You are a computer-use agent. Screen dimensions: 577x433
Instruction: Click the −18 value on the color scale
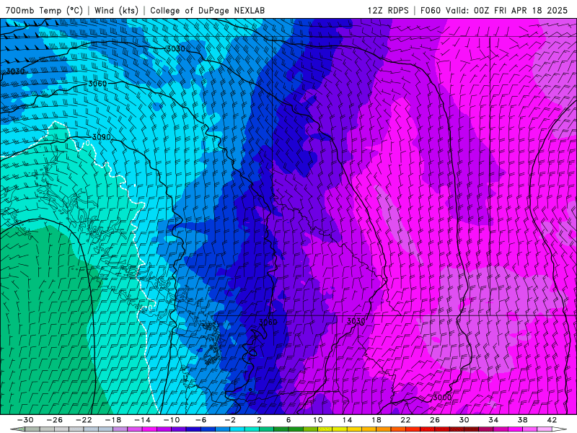tap(113, 420)
